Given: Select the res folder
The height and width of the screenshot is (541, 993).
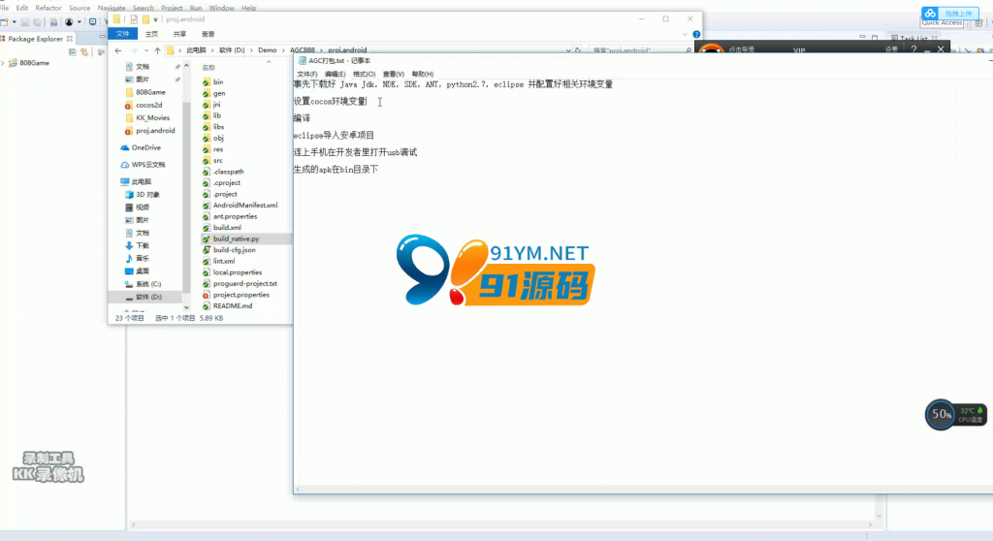Looking at the screenshot, I should point(218,149).
